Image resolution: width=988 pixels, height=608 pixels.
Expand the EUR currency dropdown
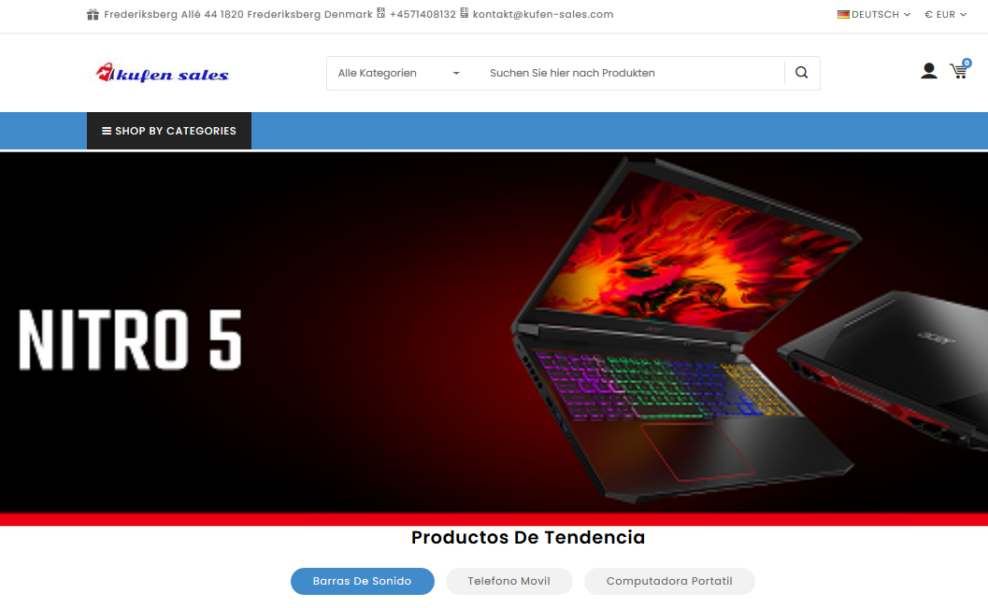tap(945, 15)
